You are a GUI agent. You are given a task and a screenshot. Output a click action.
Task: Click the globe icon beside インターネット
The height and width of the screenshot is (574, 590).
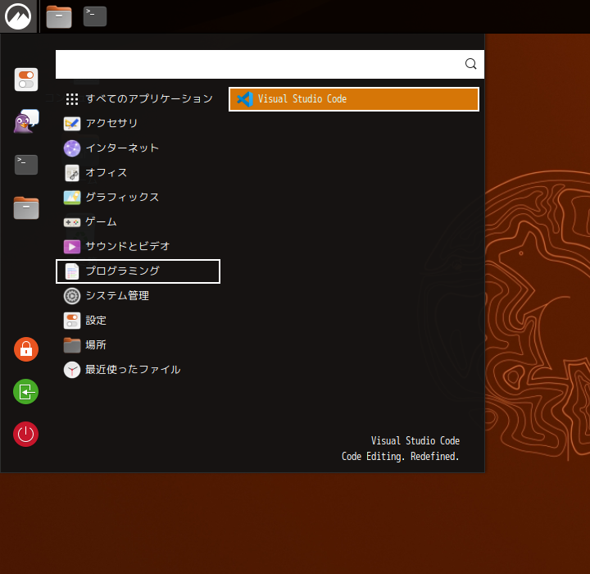[x=72, y=148]
